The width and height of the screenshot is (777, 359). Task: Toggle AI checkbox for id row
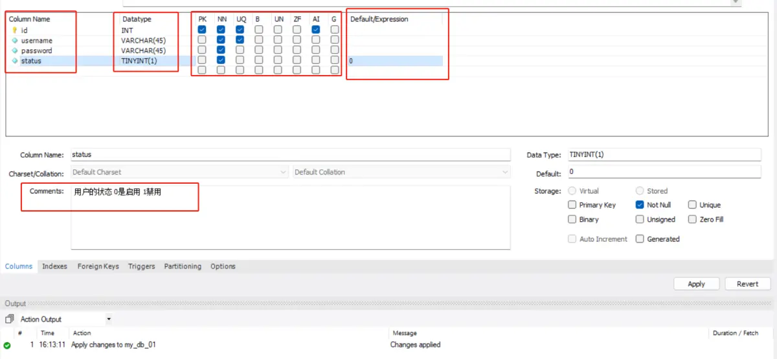coord(316,30)
